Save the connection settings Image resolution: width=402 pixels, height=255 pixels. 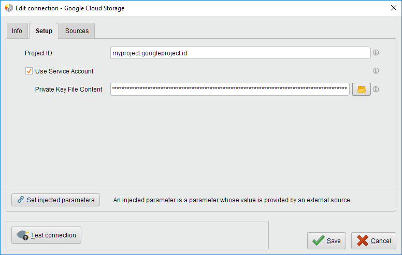pos(326,241)
